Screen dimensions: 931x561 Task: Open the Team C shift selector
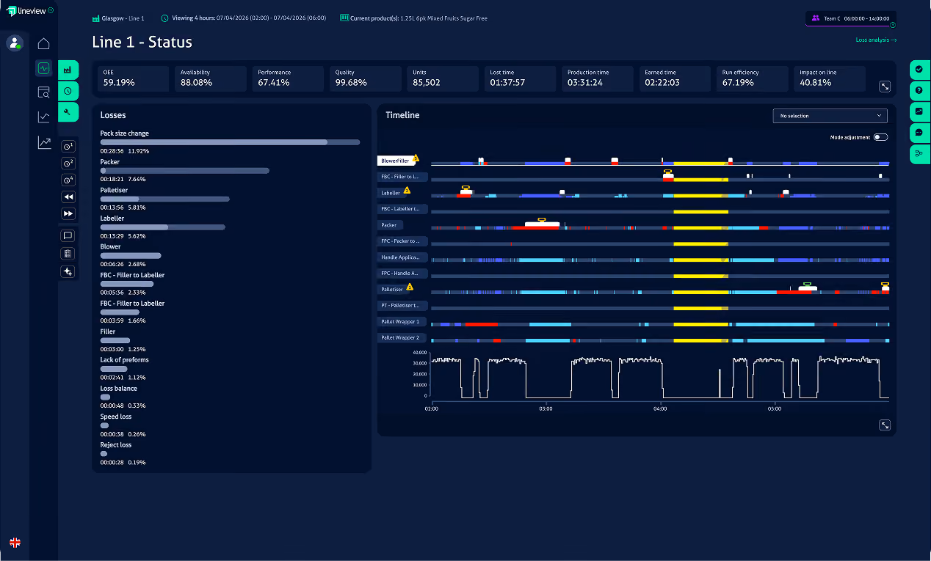point(850,18)
